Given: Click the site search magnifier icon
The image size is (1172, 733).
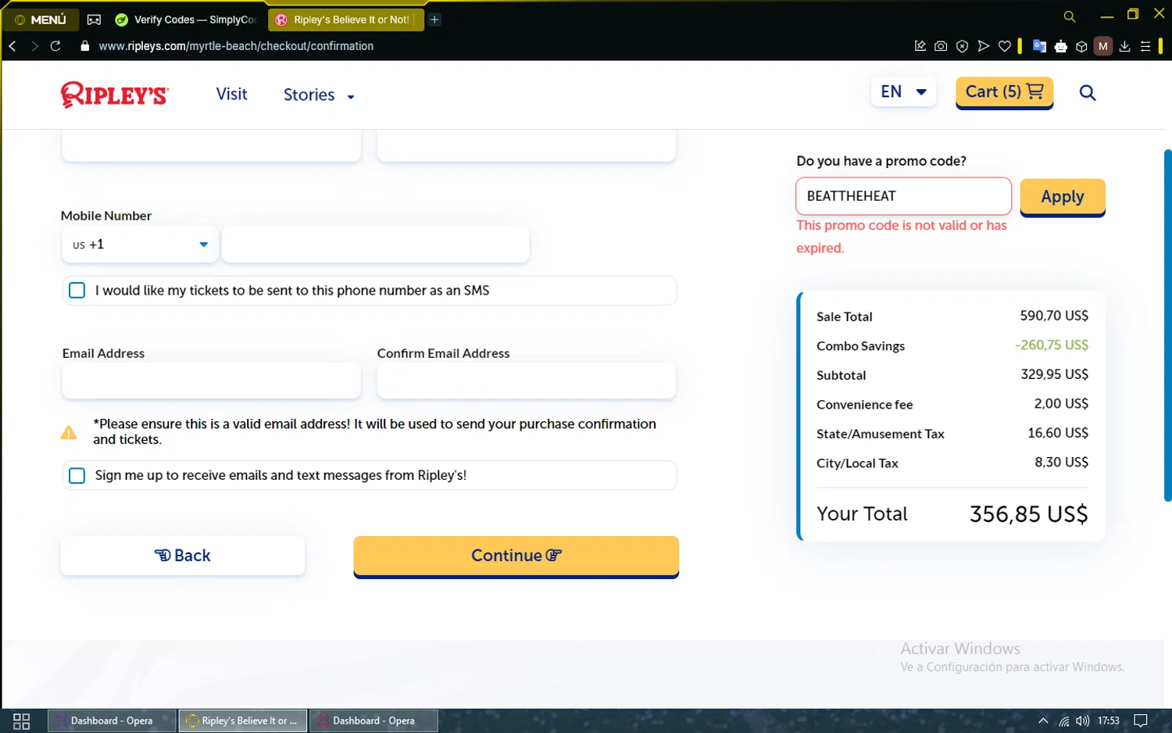Looking at the screenshot, I should (x=1088, y=93).
